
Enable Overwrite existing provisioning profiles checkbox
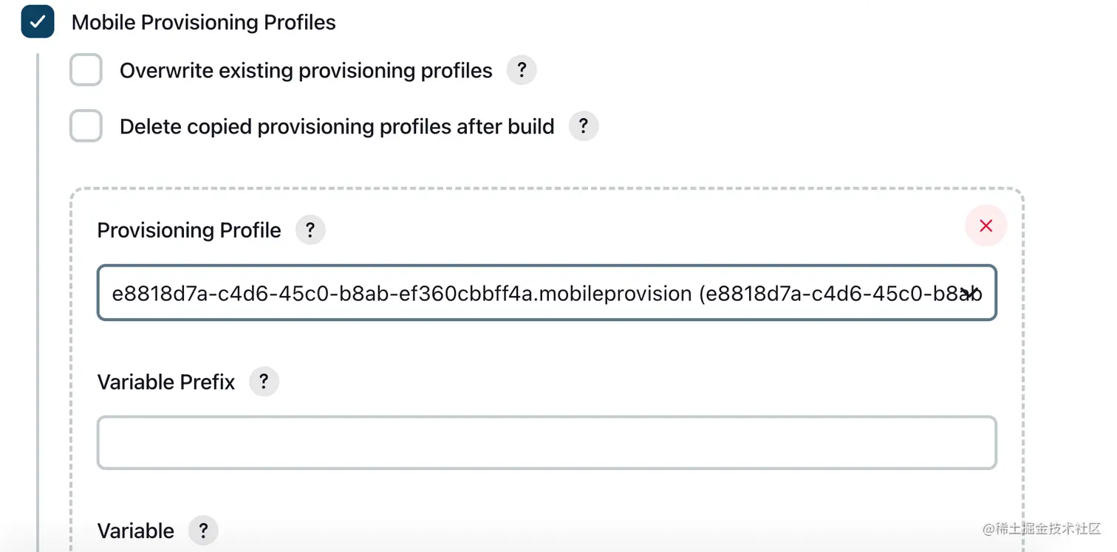(86, 71)
